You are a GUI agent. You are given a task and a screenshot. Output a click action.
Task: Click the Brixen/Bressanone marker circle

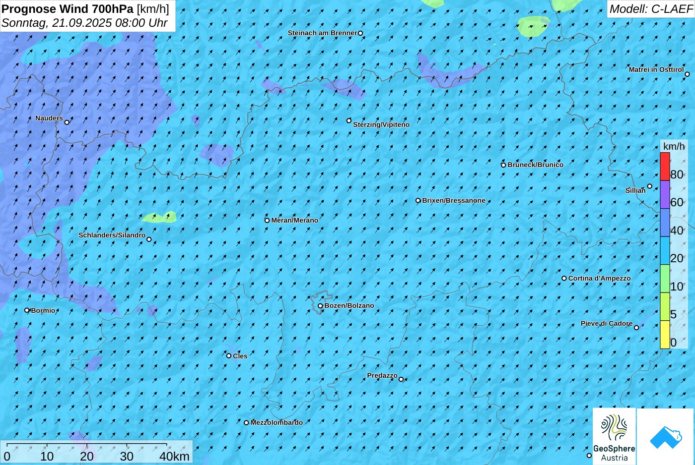tap(418, 201)
